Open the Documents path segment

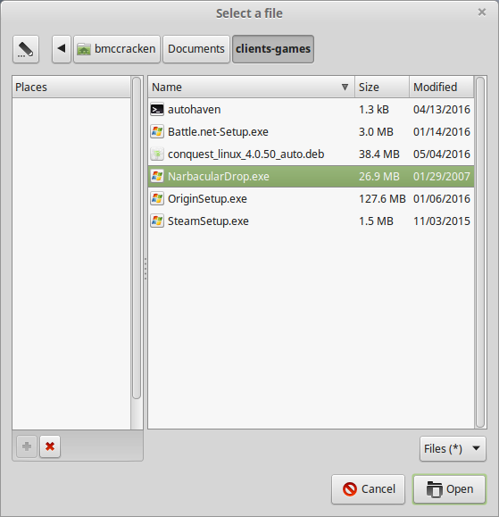[x=196, y=49]
